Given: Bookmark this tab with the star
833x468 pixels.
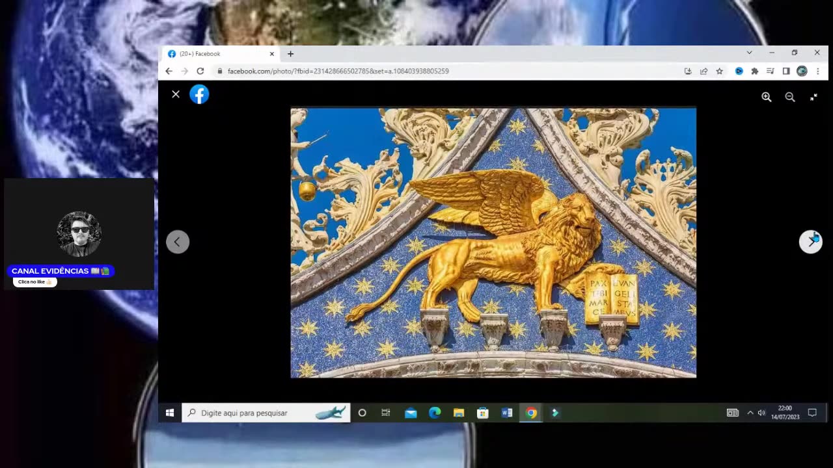Looking at the screenshot, I should point(719,71).
